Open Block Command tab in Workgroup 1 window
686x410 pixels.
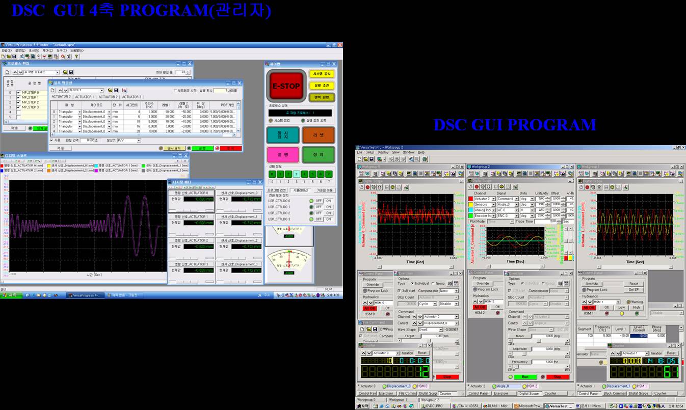point(615,393)
